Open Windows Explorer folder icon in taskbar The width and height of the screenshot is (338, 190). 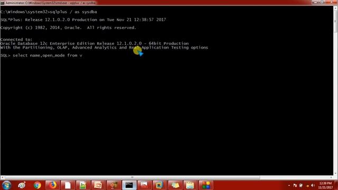point(190,185)
